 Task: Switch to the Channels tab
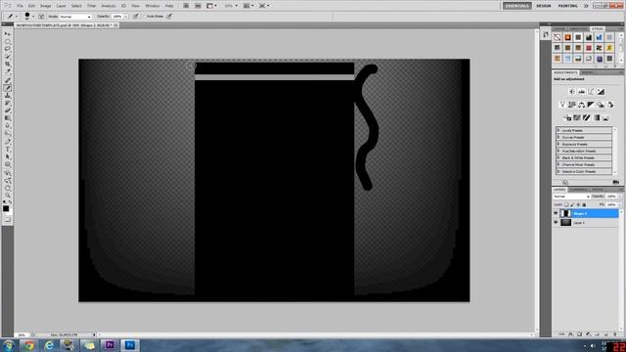click(x=579, y=190)
